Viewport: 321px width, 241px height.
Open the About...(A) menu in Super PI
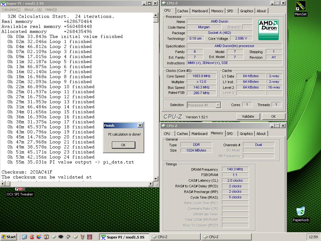click(x=33, y=9)
